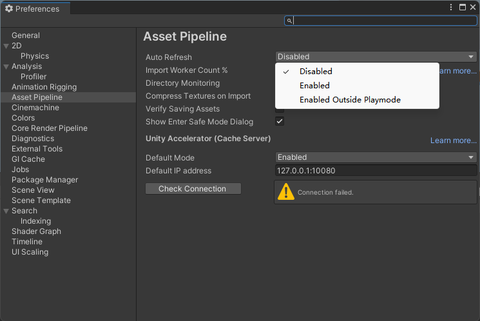Maximize the Preferences window
The width and height of the screenshot is (480, 321).
[x=463, y=7]
